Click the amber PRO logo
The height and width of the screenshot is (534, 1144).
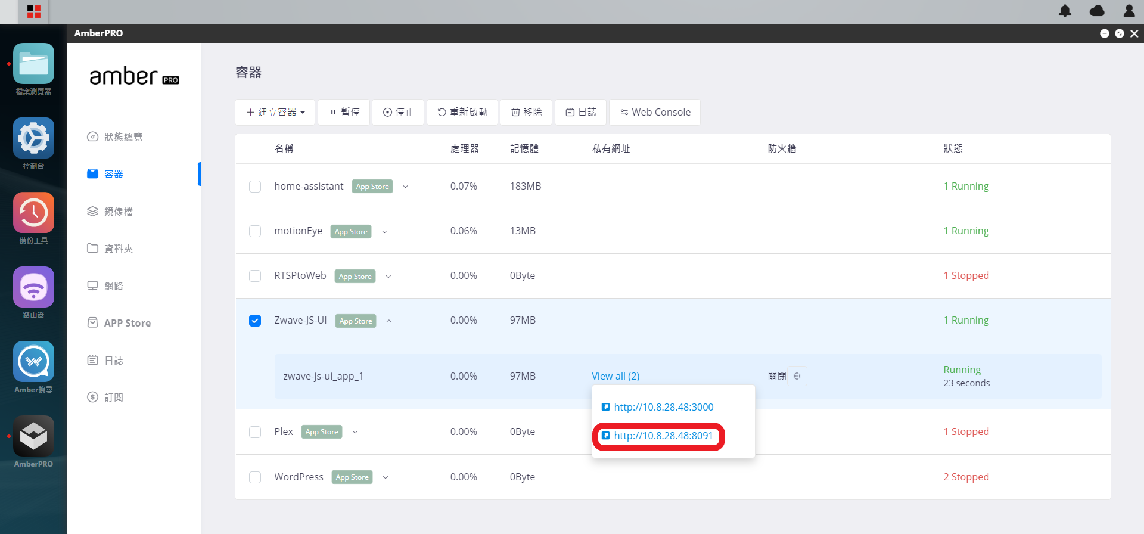pyautogui.click(x=134, y=76)
